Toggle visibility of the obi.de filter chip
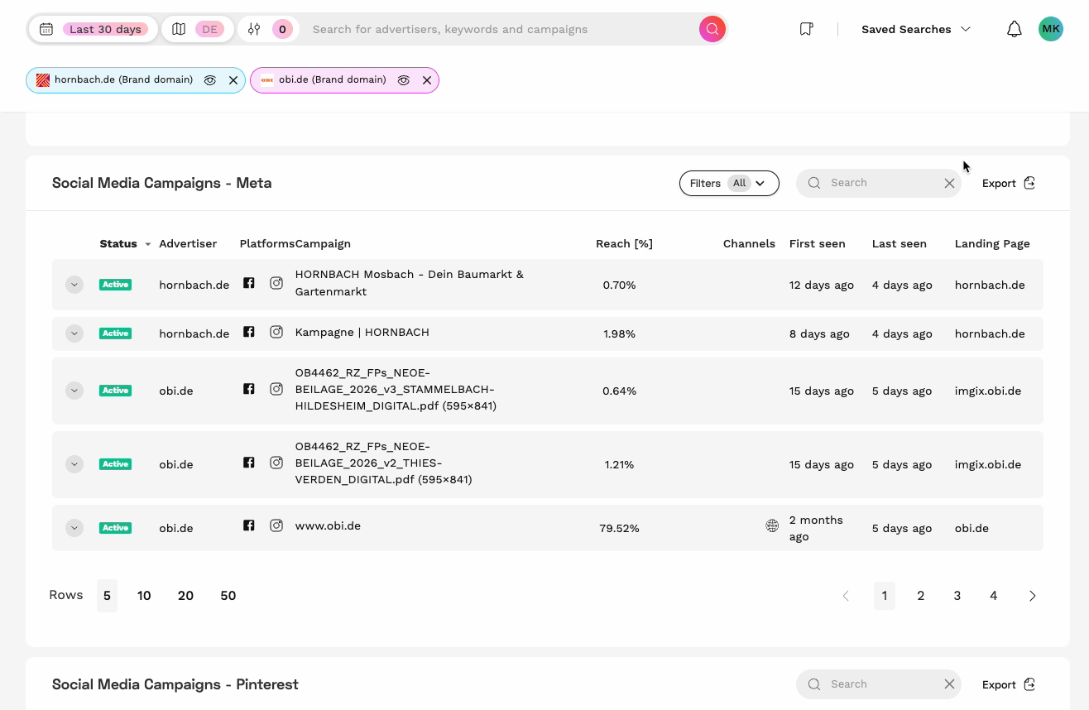Screen dimensions: 1089x710 click(x=403, y=80)
